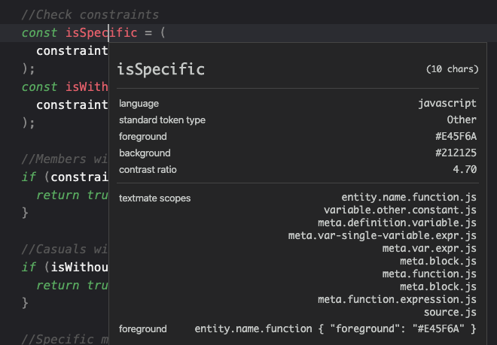Click the variable.other.constant.js scope entry
Viewport: 497px width, 345px height.
point(400,210)
